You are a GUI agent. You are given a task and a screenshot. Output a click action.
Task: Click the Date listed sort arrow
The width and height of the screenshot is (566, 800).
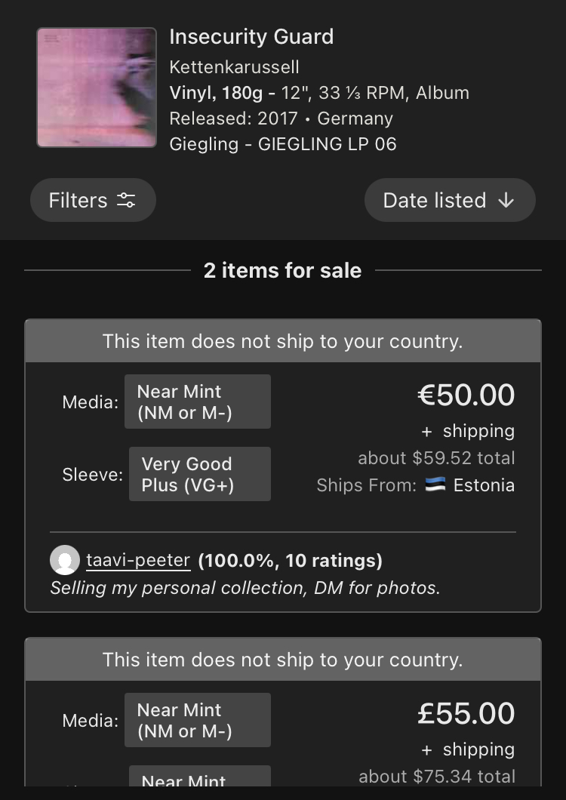coord(506,201)
